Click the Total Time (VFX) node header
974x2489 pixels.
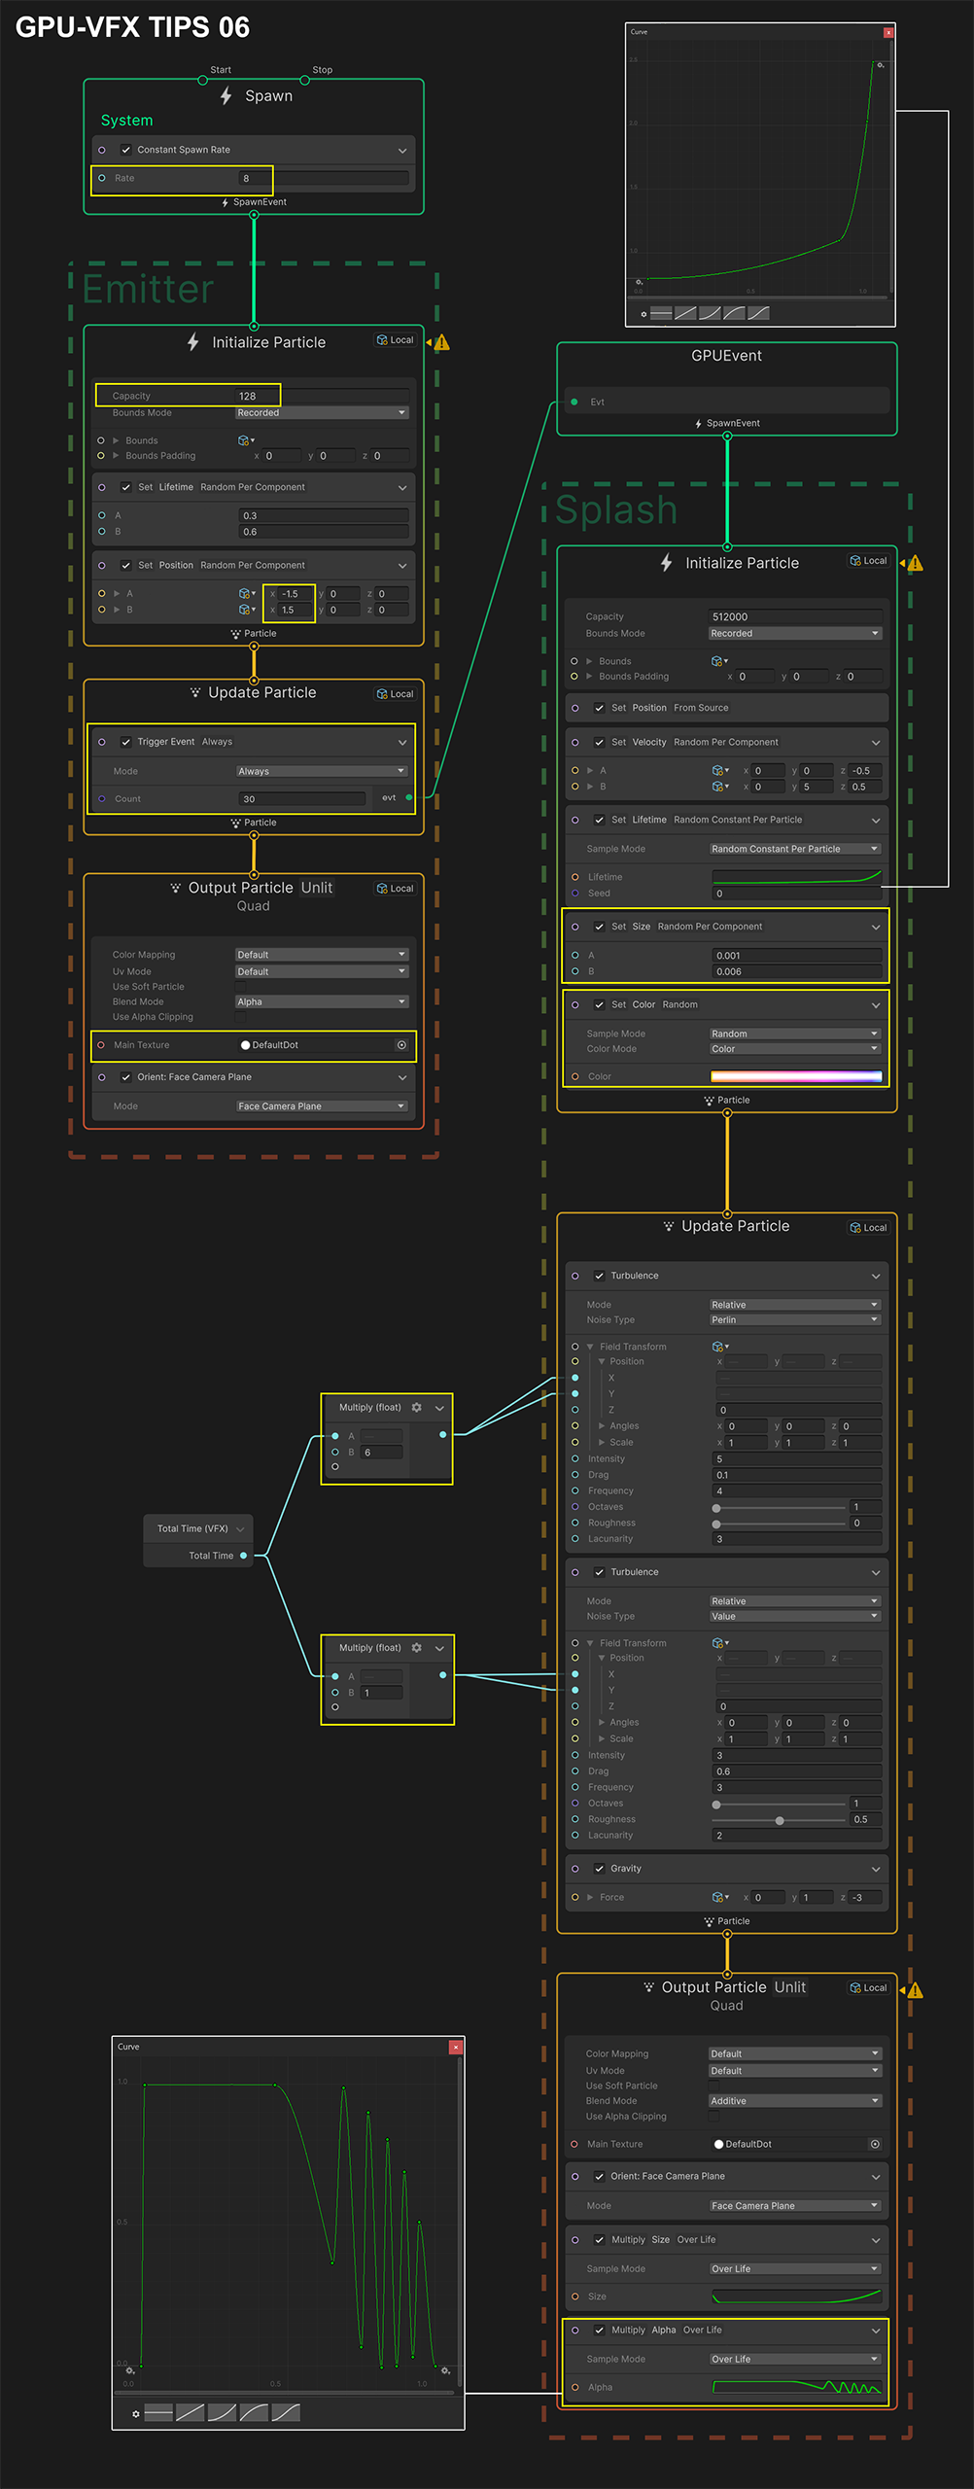pyautogui.click(x=192, y=1528)
